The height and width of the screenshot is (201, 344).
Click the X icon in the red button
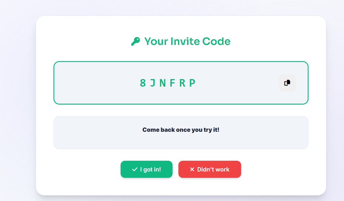pyautogui.click(x=192, y=169)
